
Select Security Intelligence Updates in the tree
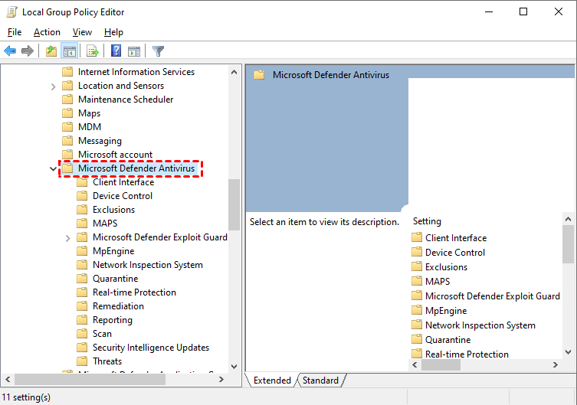[151, 348]
